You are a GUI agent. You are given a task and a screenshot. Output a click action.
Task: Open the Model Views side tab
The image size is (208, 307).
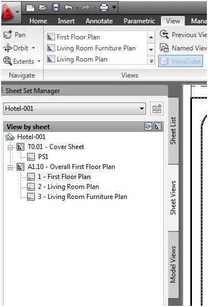coord(173,264)
